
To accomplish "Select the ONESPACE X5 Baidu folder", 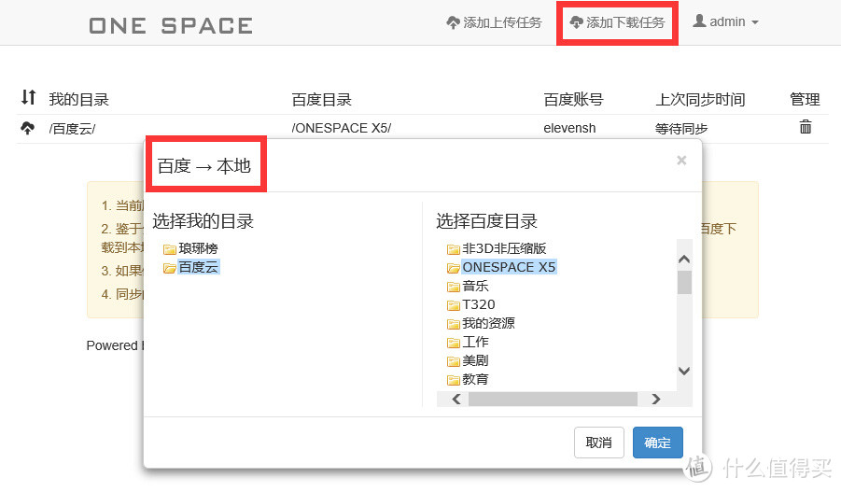I will point(509,267).
